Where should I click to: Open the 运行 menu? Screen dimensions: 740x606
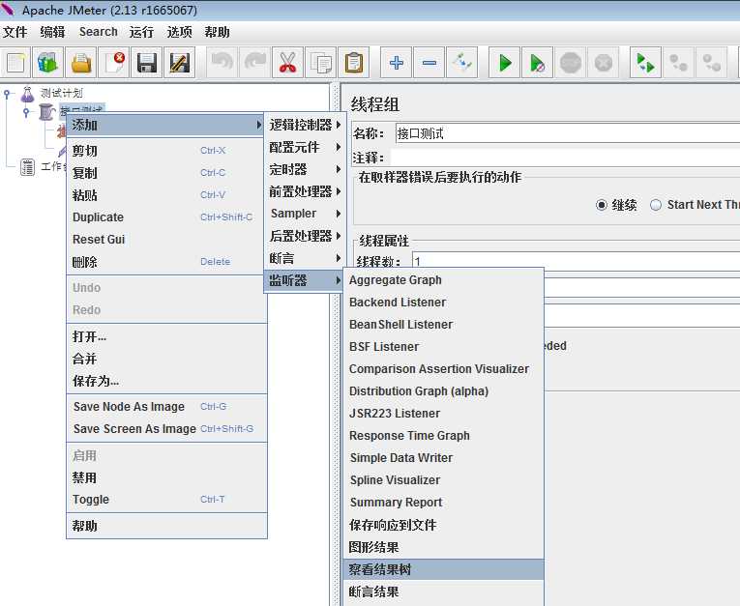coord(141,32)
